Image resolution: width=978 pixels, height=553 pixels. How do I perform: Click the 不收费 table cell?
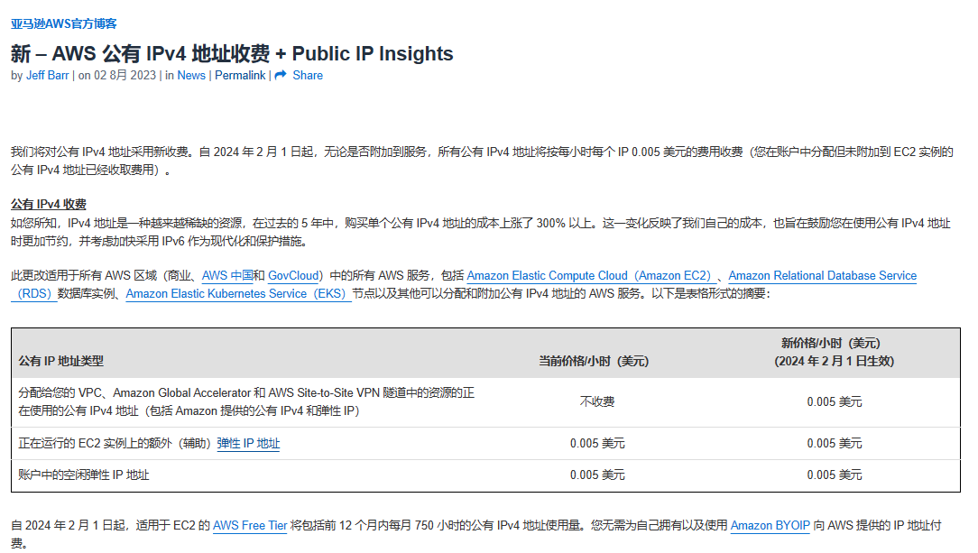(597, 402)
